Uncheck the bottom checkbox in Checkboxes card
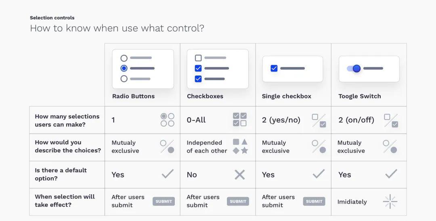Viewport: 436px width, 221px height. click(x=198, y=79)
